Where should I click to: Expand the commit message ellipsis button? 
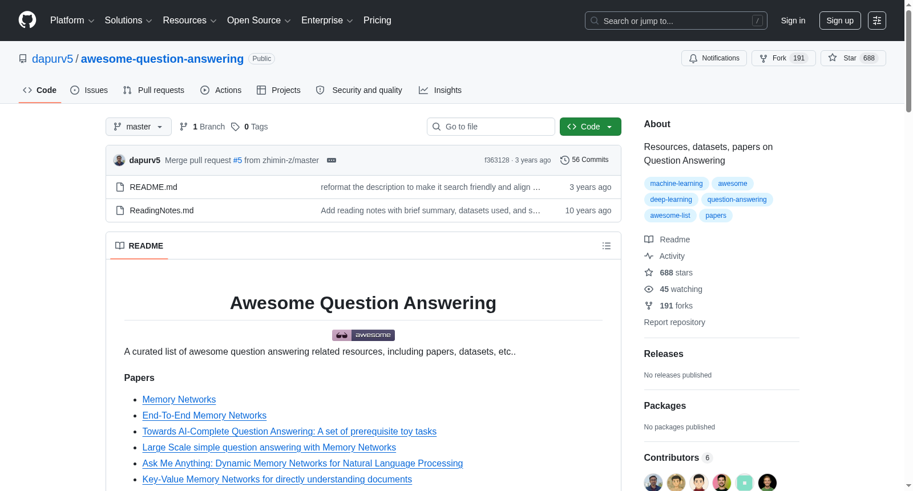pos(332,160)
